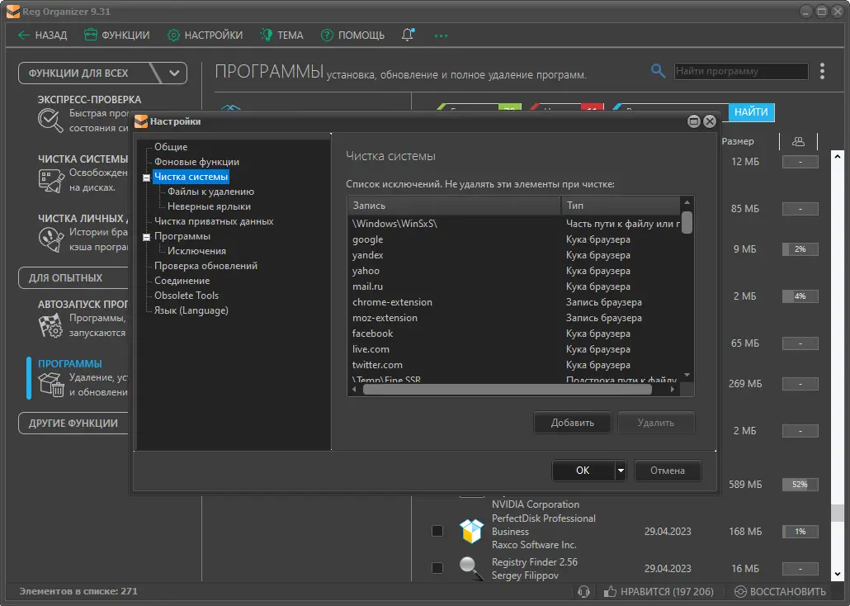Collapse the Чистка системы tree node

point(146,178)
